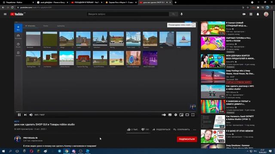Focus the YouTube search input field
This screenshot has height=154, width=275.
(x=128, y=14)
